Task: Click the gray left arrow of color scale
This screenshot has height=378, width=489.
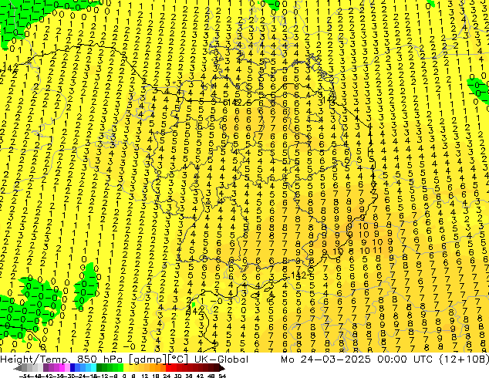Action: coord(18,368)
